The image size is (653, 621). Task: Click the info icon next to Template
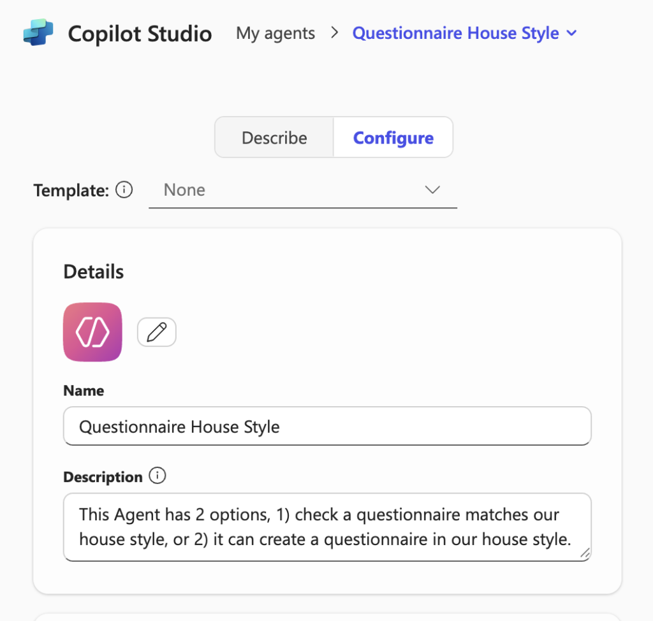pos(124,190)
